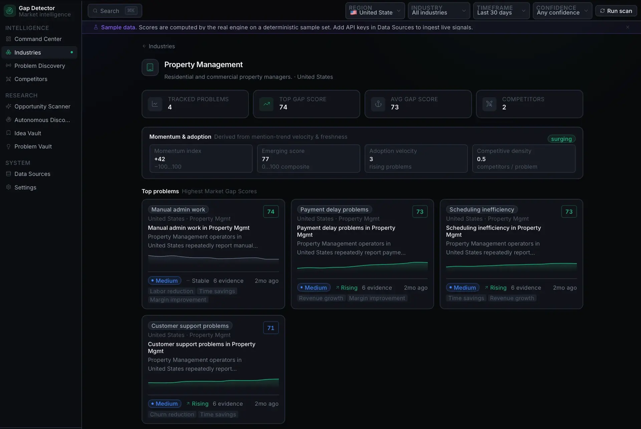Open Settings page
The height and width of the screenshot is (429, 641).
click(39, 187)
